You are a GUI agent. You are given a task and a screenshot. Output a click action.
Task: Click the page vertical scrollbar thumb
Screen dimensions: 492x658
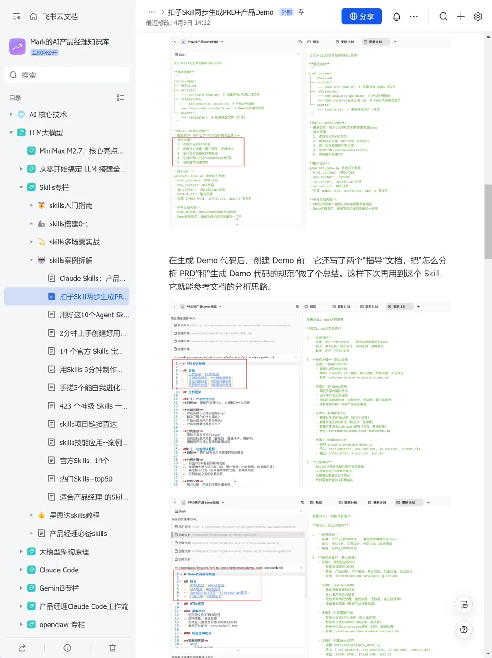coord(488,222)
